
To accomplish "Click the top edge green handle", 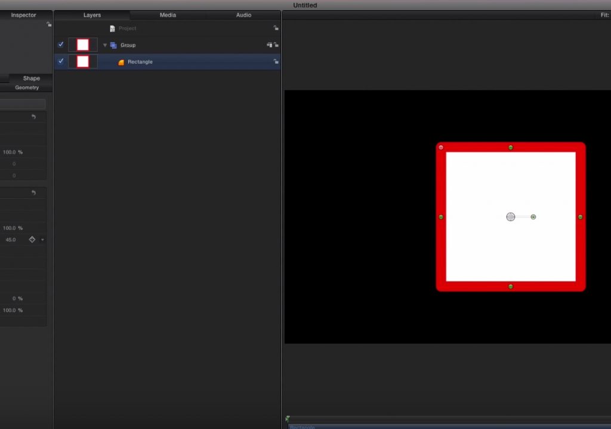I will (x=511, y=147).
